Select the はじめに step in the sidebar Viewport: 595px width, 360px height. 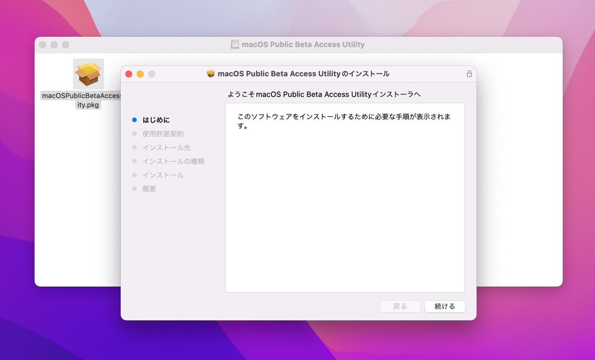(156, 120)
